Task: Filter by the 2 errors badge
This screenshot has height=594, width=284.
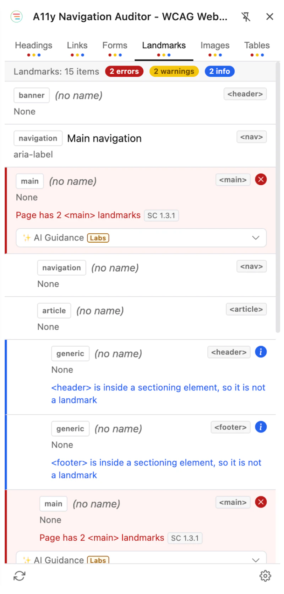Action: point(124,71)
